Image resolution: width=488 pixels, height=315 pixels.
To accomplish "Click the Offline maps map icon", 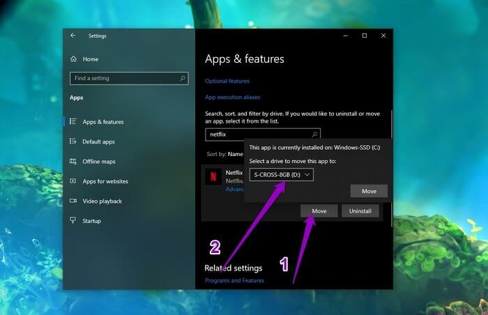I will tap(73, 161).
